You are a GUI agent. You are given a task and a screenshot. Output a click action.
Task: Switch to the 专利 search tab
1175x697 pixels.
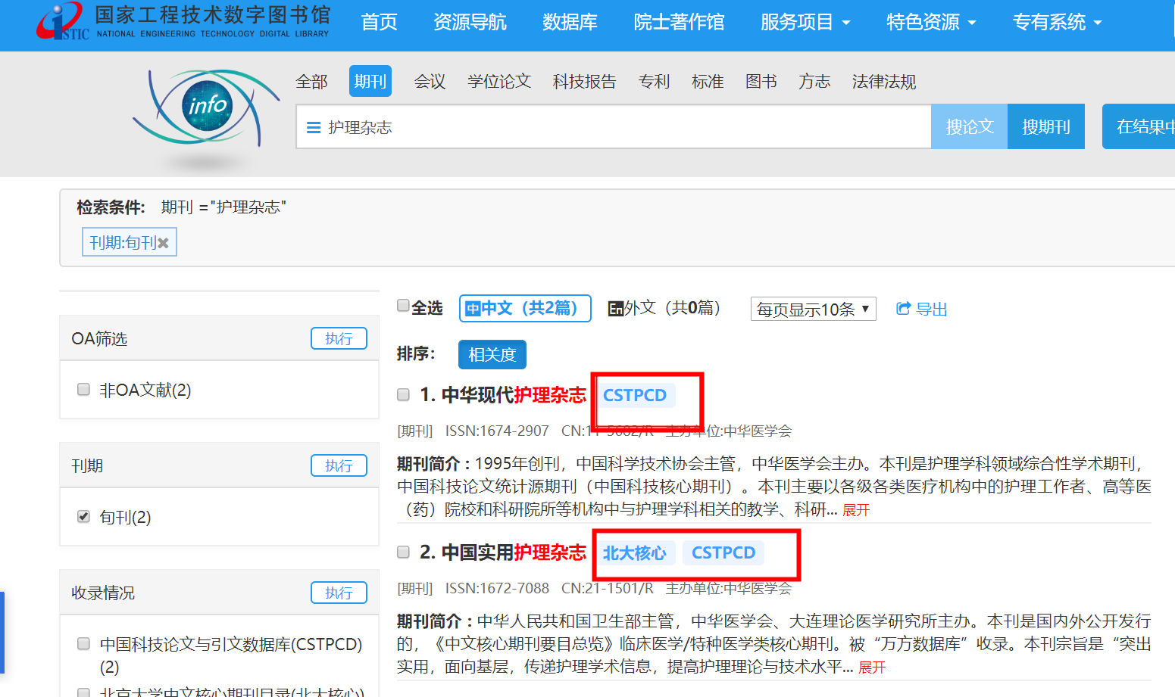(x=654, y=82)
